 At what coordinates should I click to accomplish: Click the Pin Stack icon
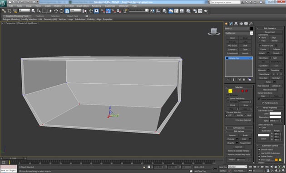[228, 80]
